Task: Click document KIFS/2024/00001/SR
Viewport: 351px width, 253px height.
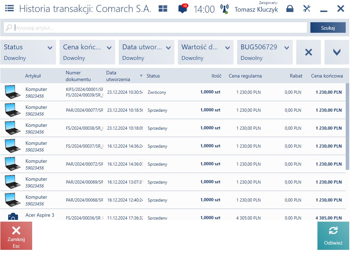Action: 84,89
